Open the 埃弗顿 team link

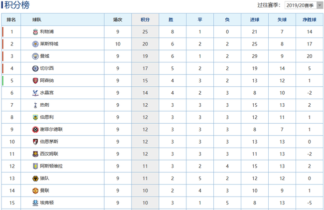(x=46, y=203)
